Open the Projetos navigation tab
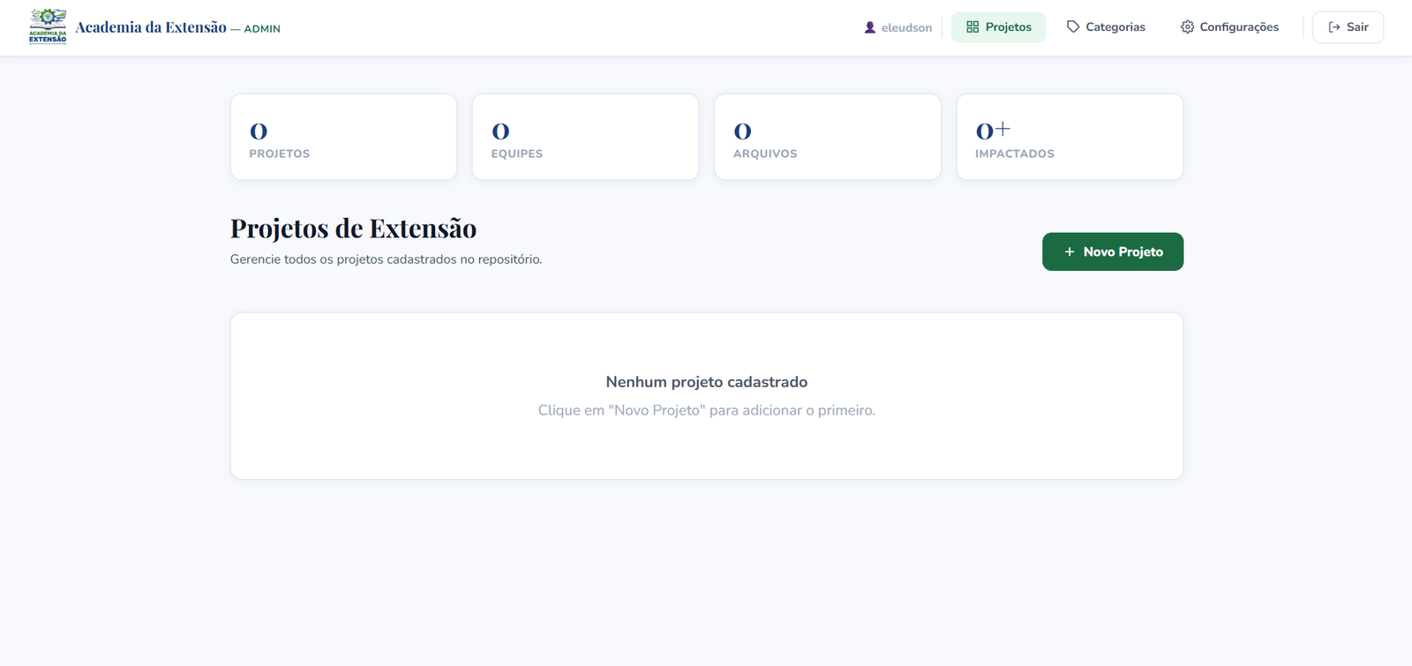The width and height of the screenshot is (1412, 666). (x=998, y=27)
